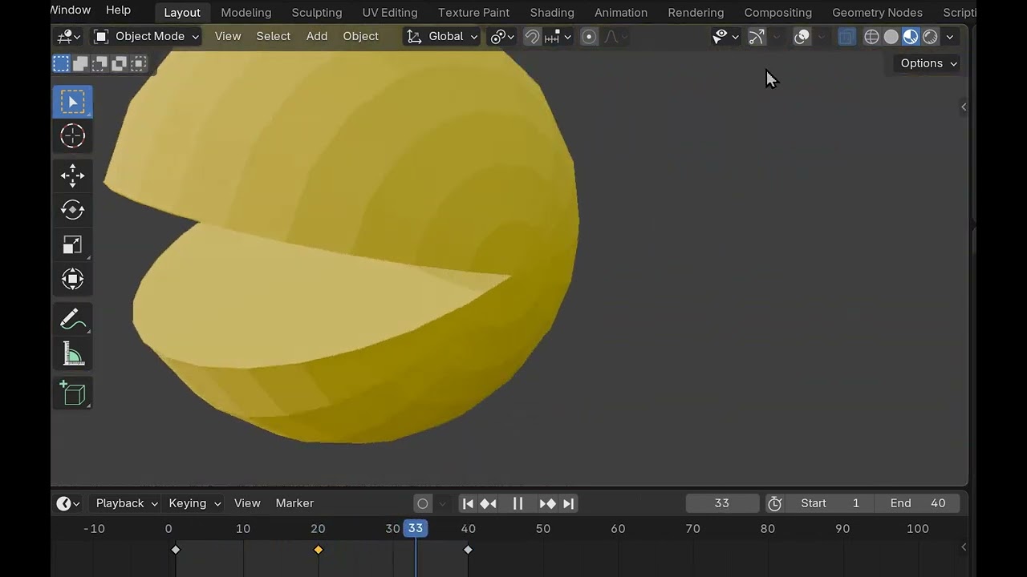The width and height of the screenshot is (1027, 577).
Task: Open the transform pivot point menu
Action: coord(502,36)
